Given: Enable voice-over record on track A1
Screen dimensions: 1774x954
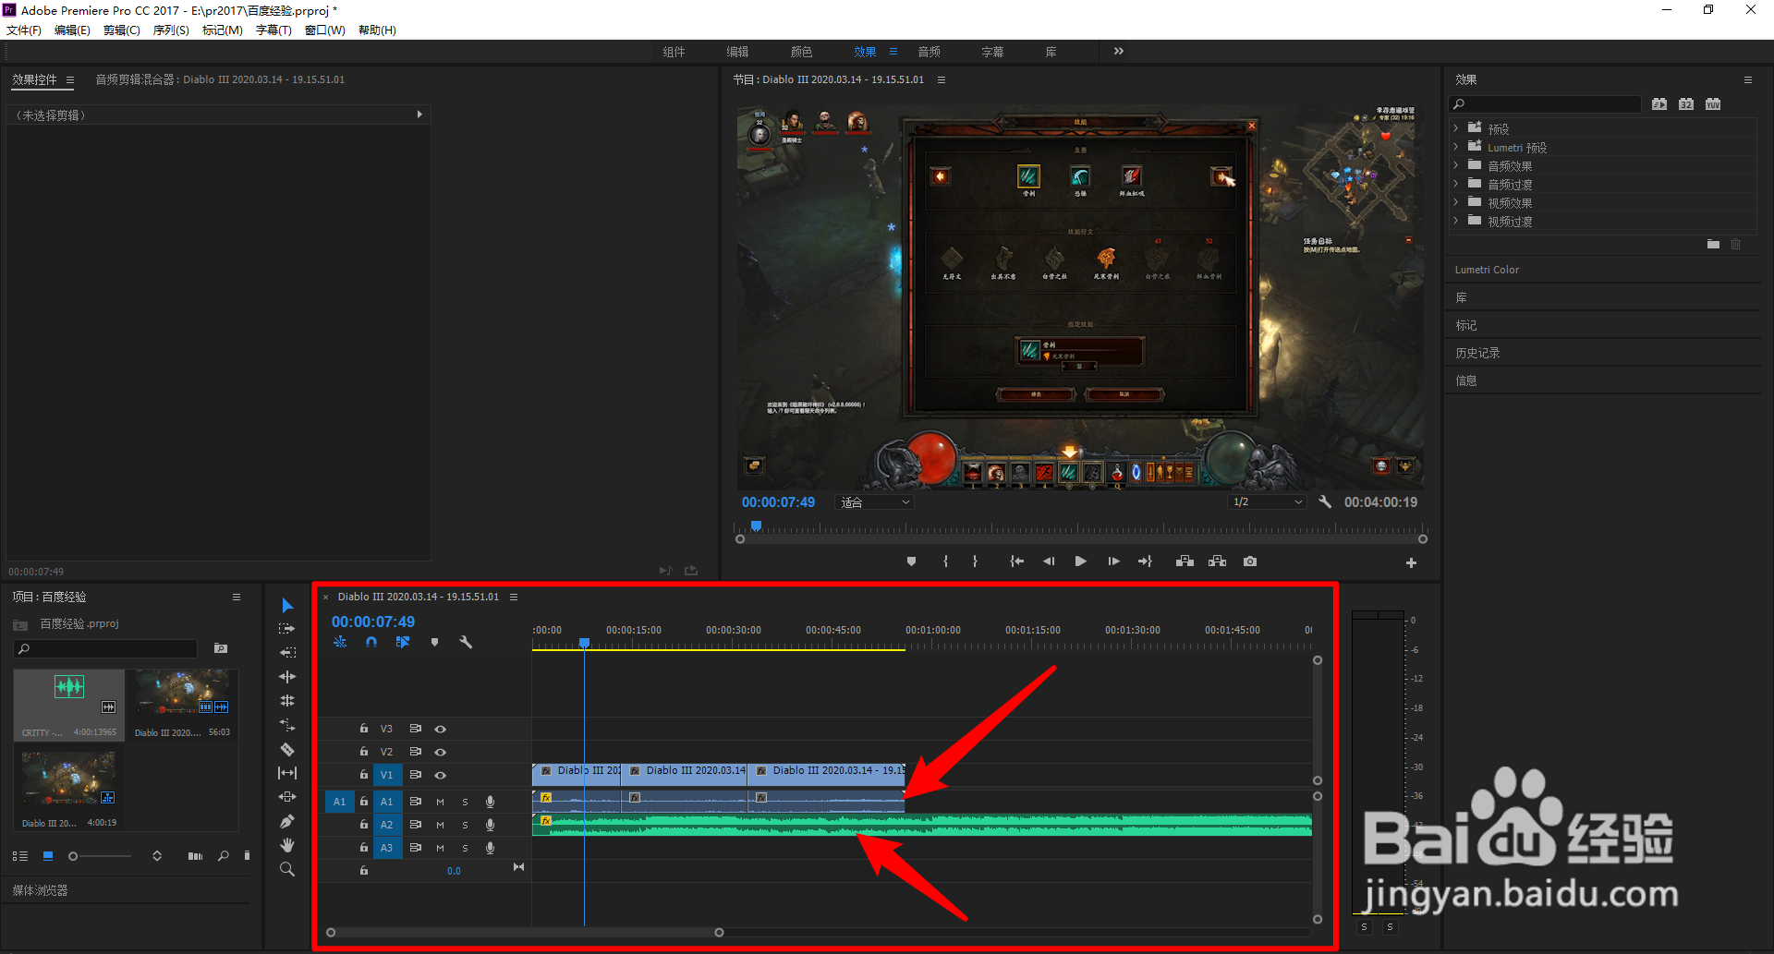Looking at the screenshot, I should point(491,802).
